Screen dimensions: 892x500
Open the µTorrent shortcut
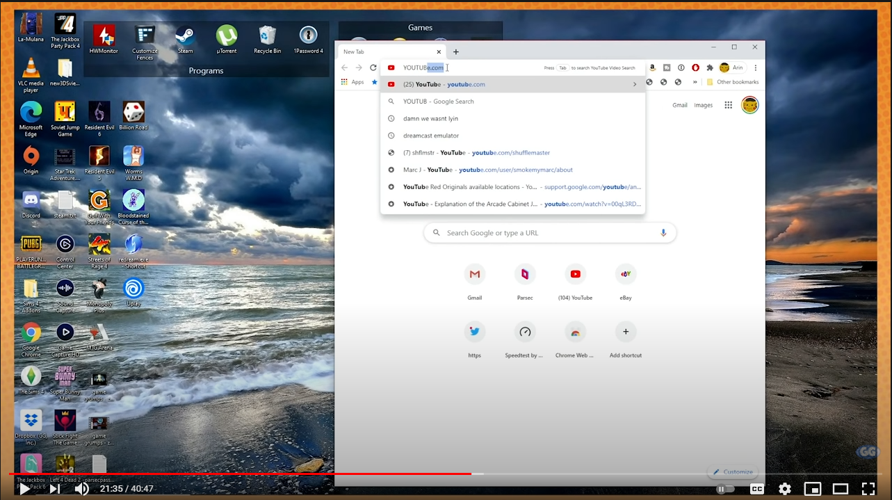pos(227,39)
